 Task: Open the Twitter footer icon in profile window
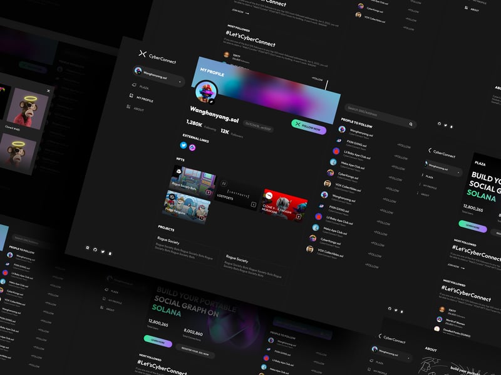[103, 252]
